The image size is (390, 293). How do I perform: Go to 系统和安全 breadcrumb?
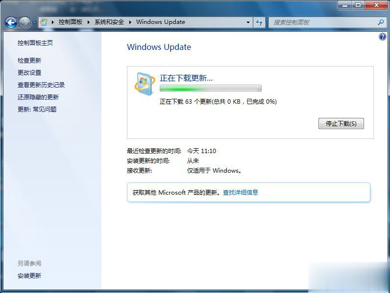tap(109, 22)
